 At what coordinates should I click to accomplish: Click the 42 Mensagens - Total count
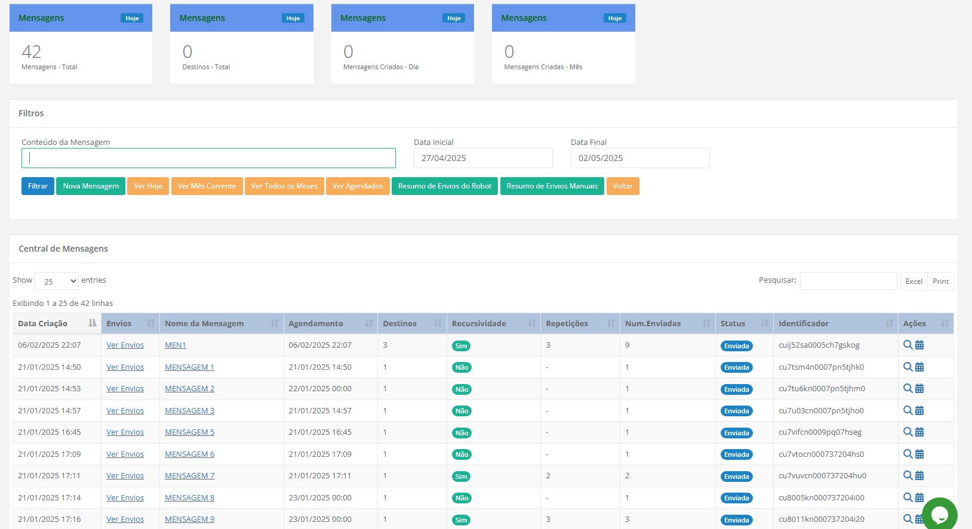tap(31, 52)
